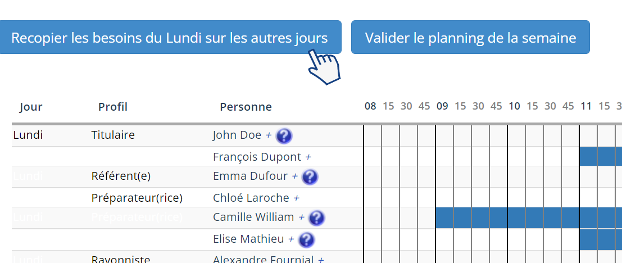Click the plus sign after Emma Dufour
Image resolution: width=622 pixels, height=263 pixels.
295,176
